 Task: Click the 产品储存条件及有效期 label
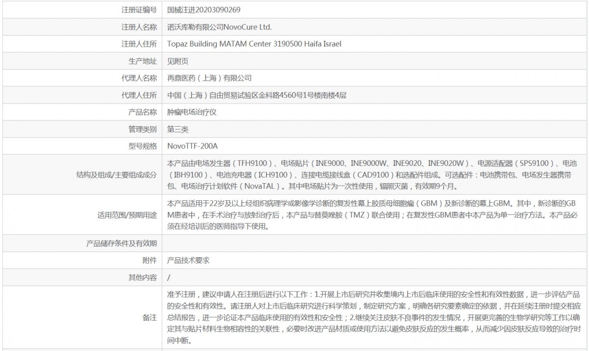(x=121, y=243)
